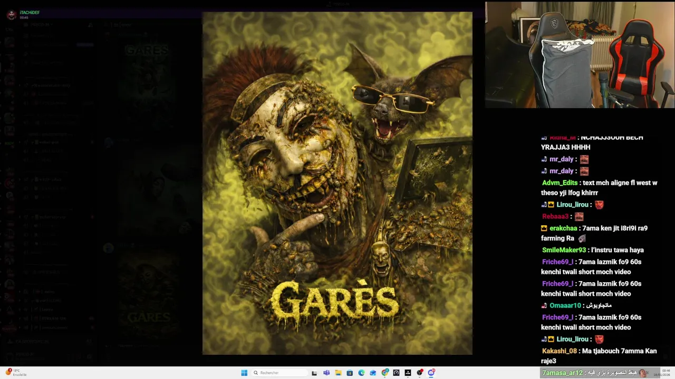Click the SmileMaker93 message 'l'instru tawa haya'
This screenshot has width=675, height=379.
pos(618,250)
